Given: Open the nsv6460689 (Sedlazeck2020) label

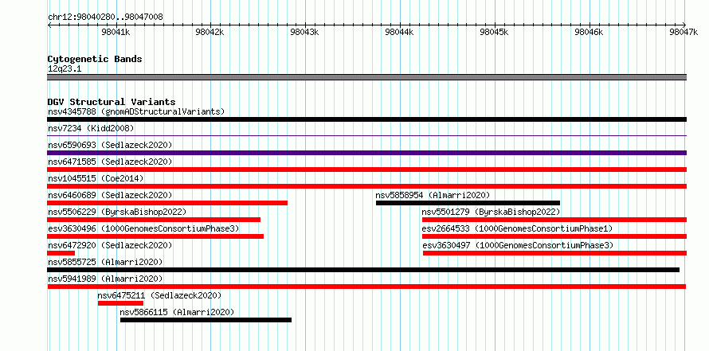Looking at the screenshot, I should click(110, 195).
